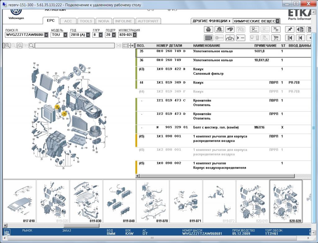
Task: Open the ХИМИЧЕСКИЕ ВЕЩЕС dropdown
Action: (x=278, y=21)
